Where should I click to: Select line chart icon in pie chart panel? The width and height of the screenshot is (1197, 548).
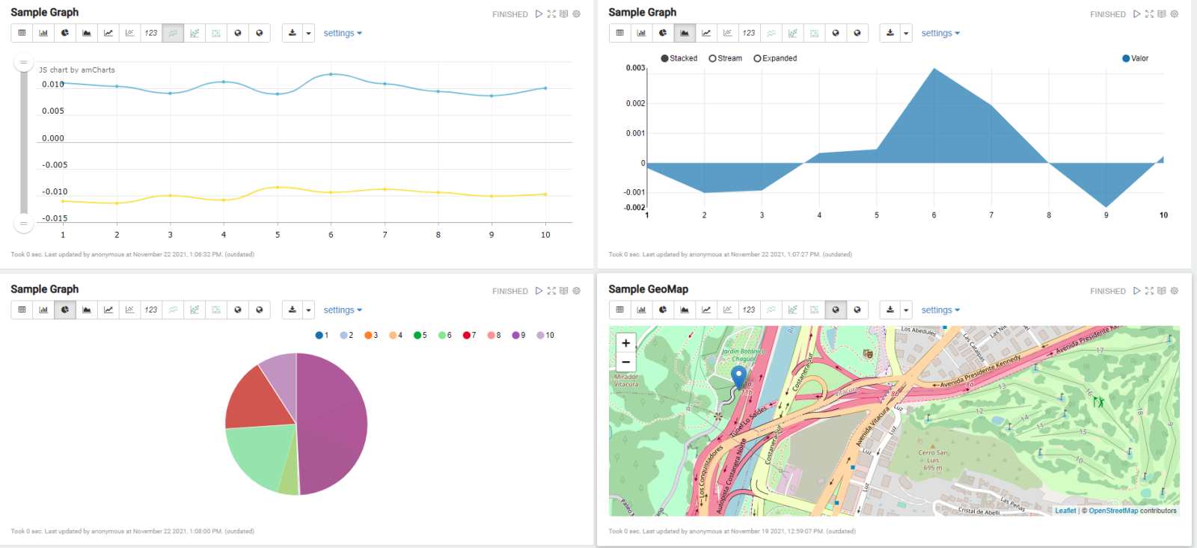click(108, 310)
